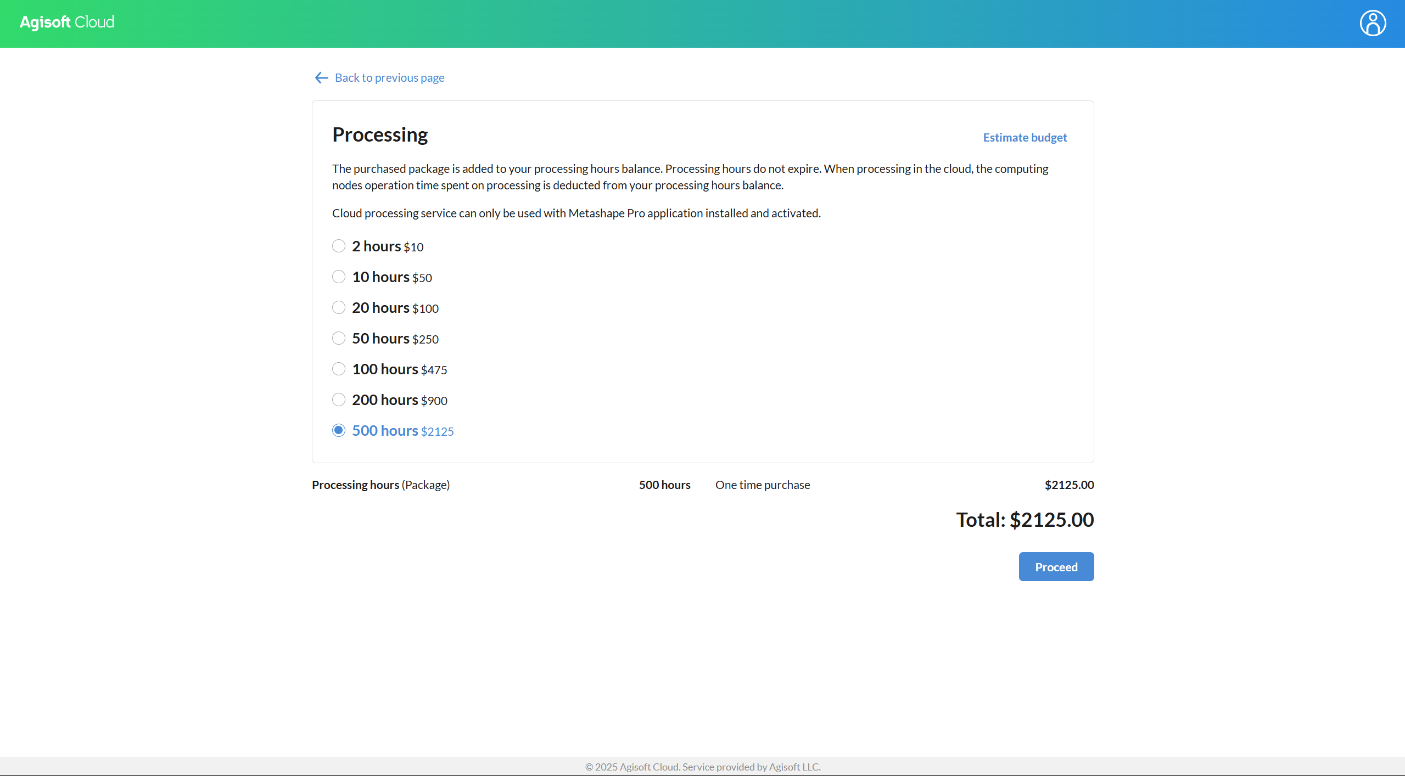Click the 500 hours $2125 label

click(403, 431)
